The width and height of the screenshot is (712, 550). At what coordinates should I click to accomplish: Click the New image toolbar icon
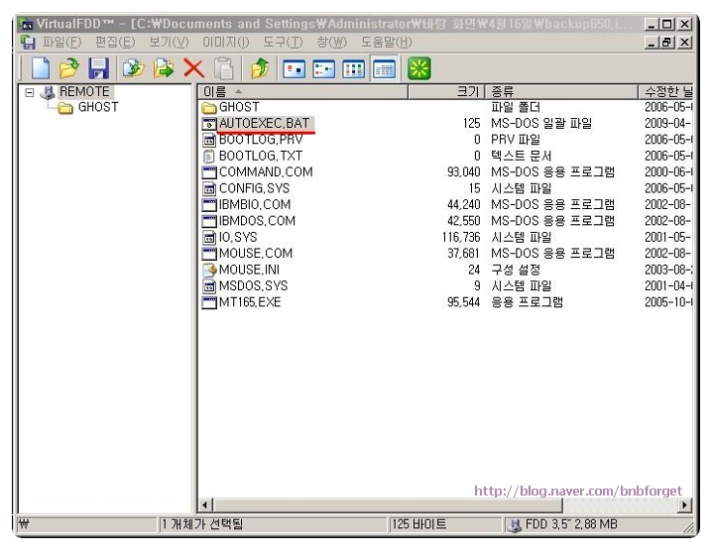click(x=41, y=68)
